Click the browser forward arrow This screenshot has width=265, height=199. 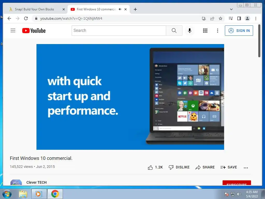(x=18, y=18)
